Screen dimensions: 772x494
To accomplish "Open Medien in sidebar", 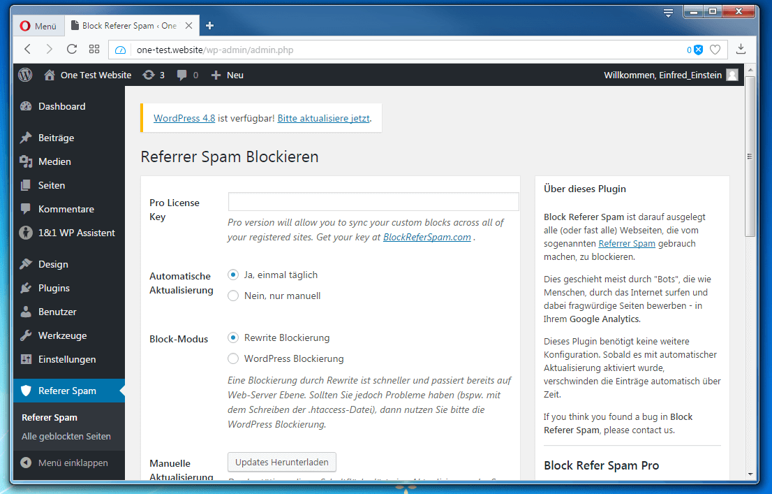I will 69,161.
